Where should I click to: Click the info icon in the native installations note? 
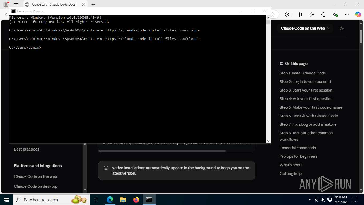pyautogui.click(x=106, y=168)
